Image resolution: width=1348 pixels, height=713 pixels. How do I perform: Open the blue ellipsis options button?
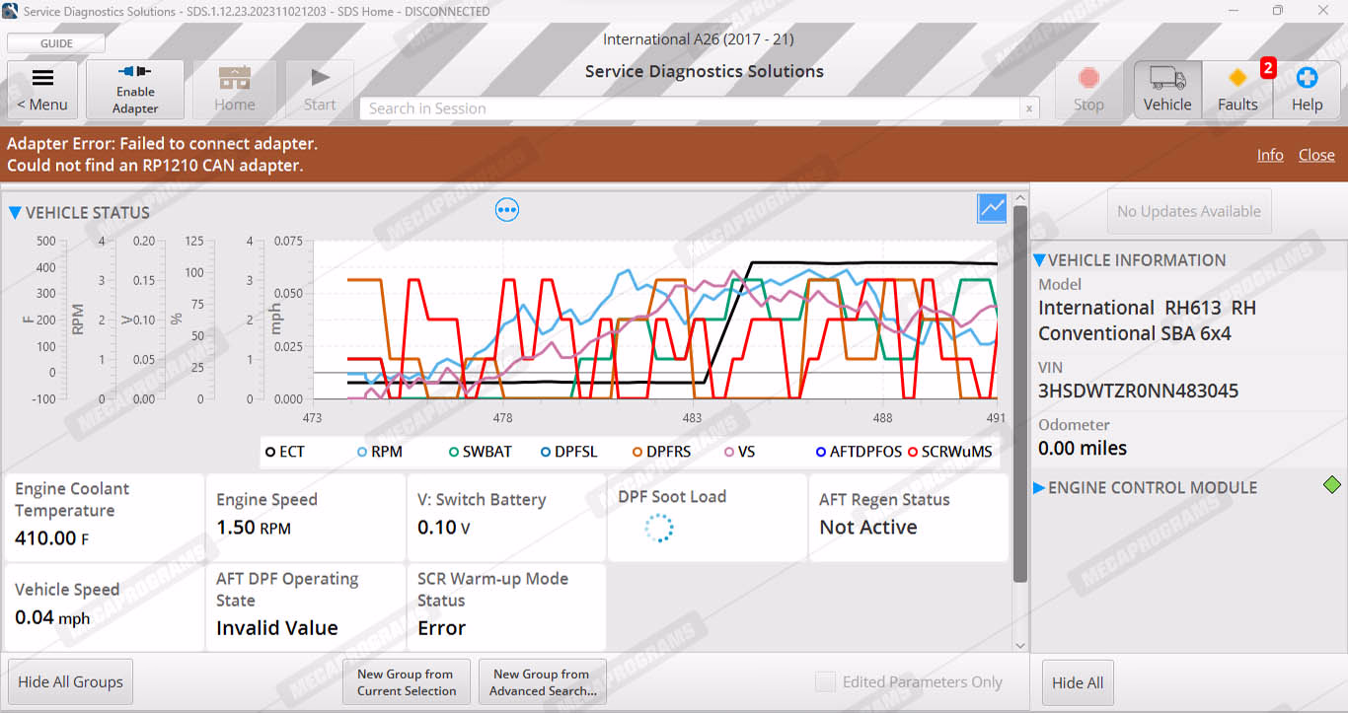click(x=507, y=209)
